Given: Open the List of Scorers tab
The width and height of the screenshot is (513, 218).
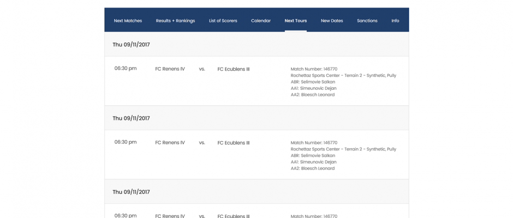Looking at the screenshot, I should [223, 21].
